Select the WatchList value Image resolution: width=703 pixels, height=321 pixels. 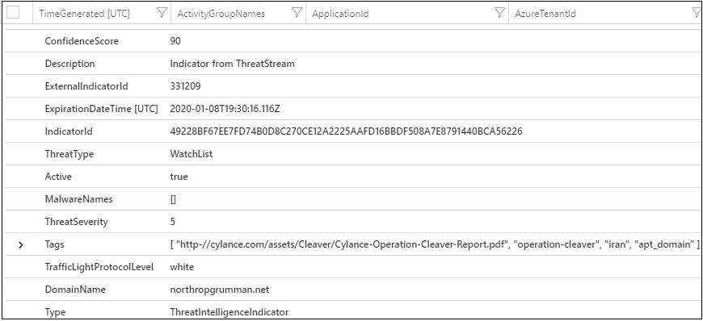(x=192, y=154)
